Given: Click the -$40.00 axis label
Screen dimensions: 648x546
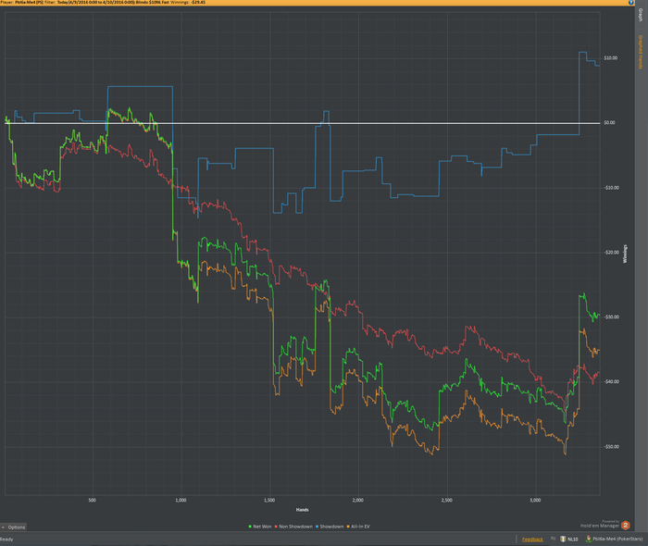Looking at the screenshot, I should coord(611,381).
